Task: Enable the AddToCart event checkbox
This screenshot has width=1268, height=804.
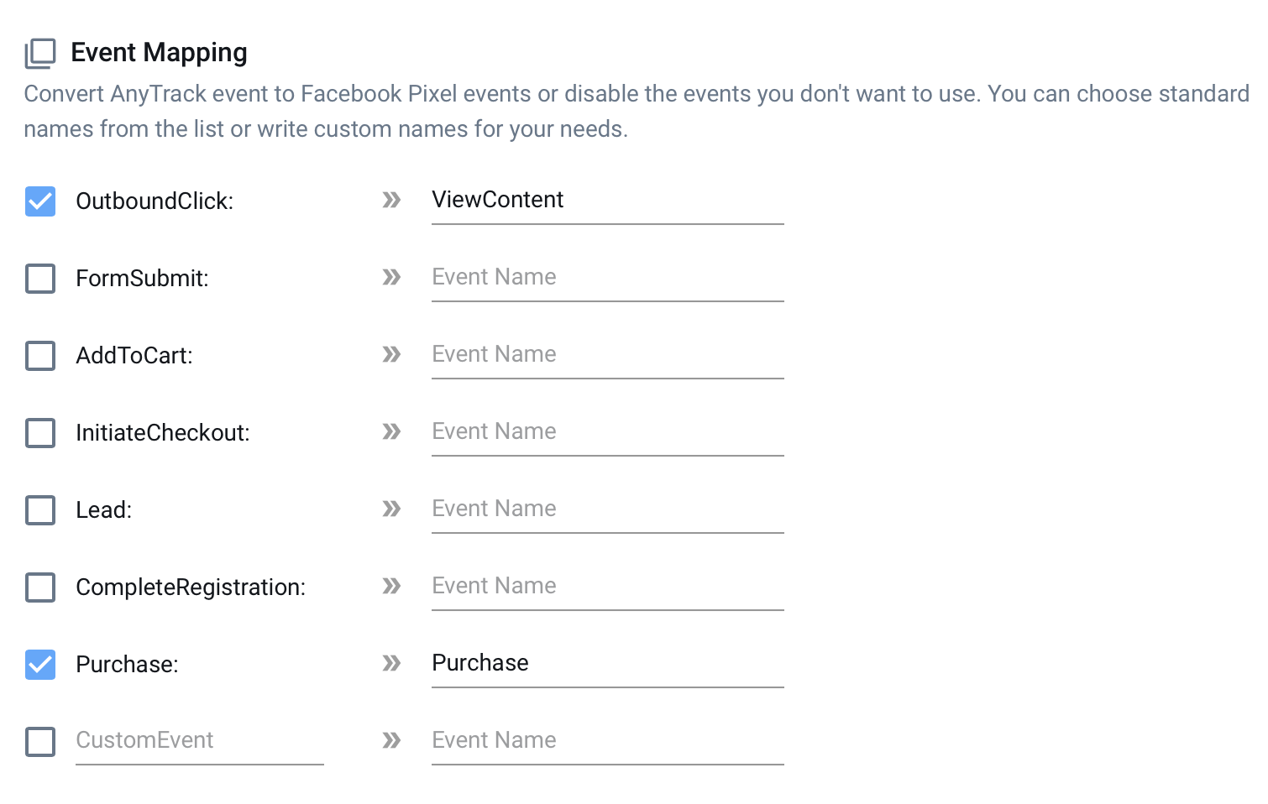Action: tap(40, 356)
